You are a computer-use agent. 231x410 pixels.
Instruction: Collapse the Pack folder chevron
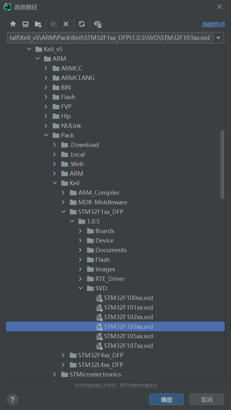pos(46,135)
